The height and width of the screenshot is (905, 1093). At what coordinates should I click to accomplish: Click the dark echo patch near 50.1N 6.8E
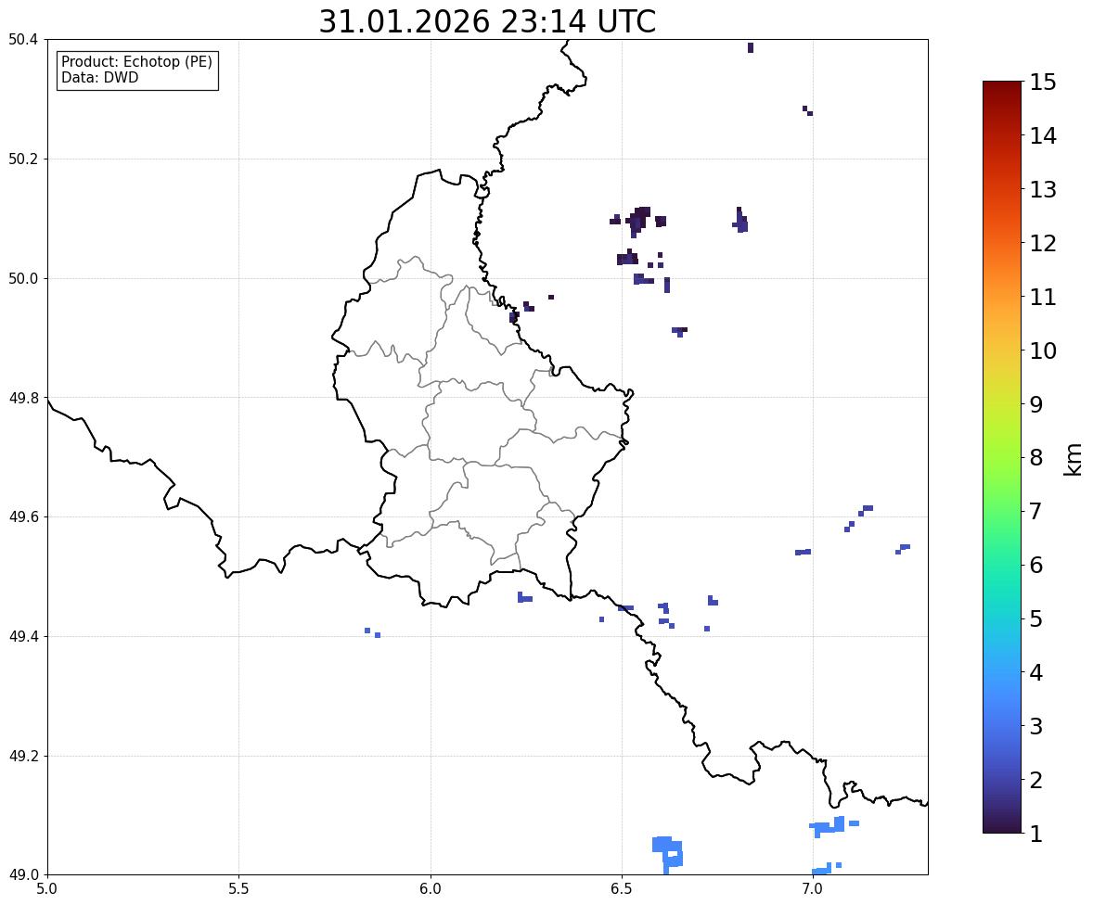[740, 221]
